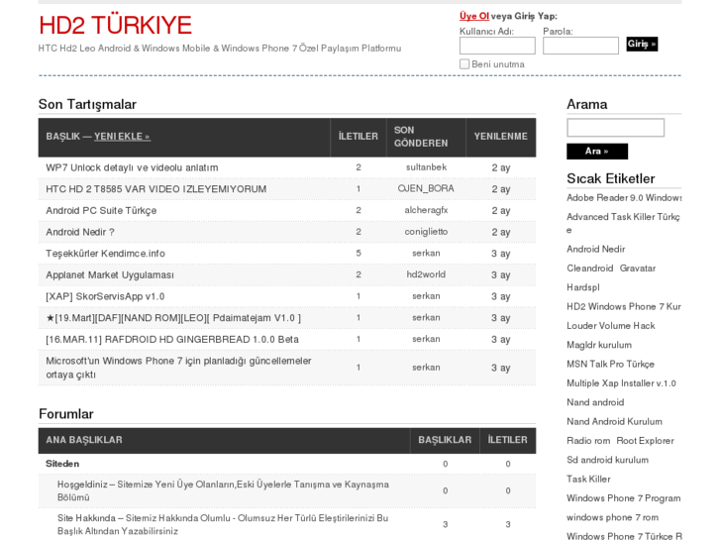
Task: Open the Android Nedir ? discussion
Action: pos(80,232)
